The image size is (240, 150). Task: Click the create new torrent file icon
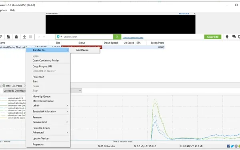pos(8,37)
